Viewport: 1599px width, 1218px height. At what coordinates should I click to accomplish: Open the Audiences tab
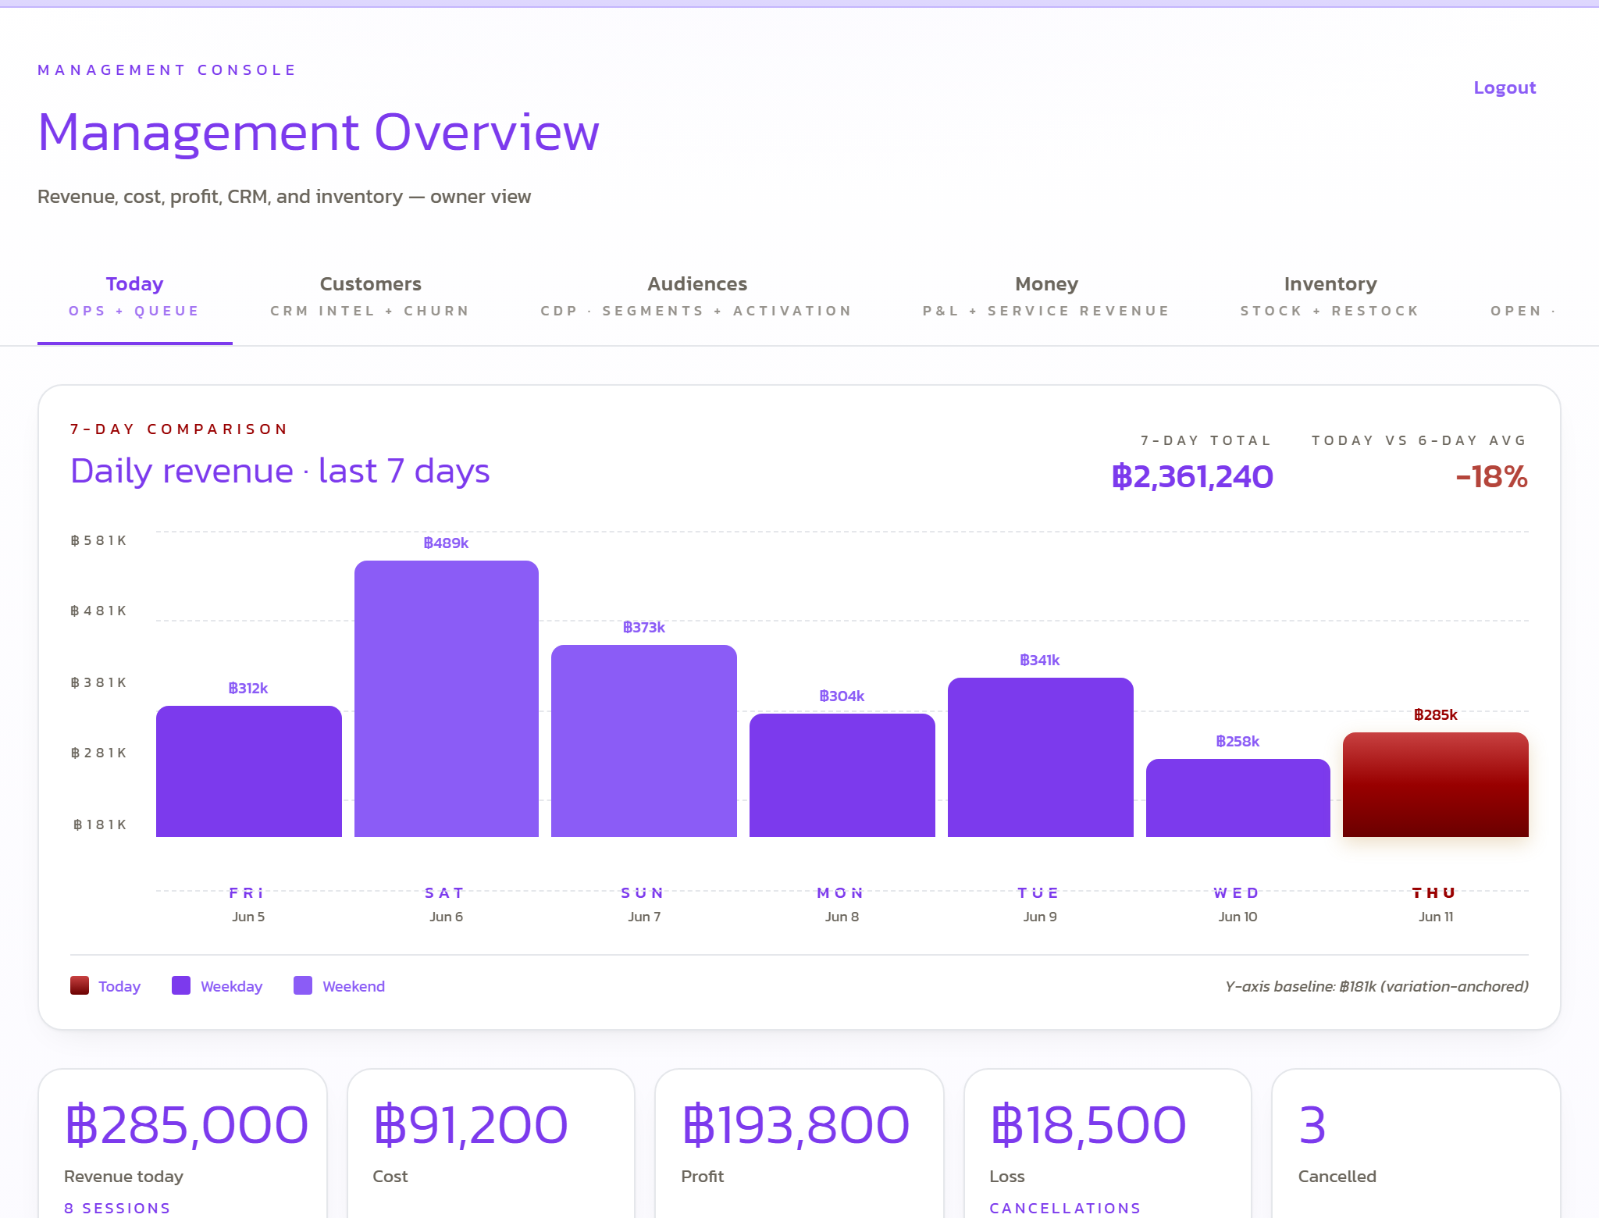(696, 297)
